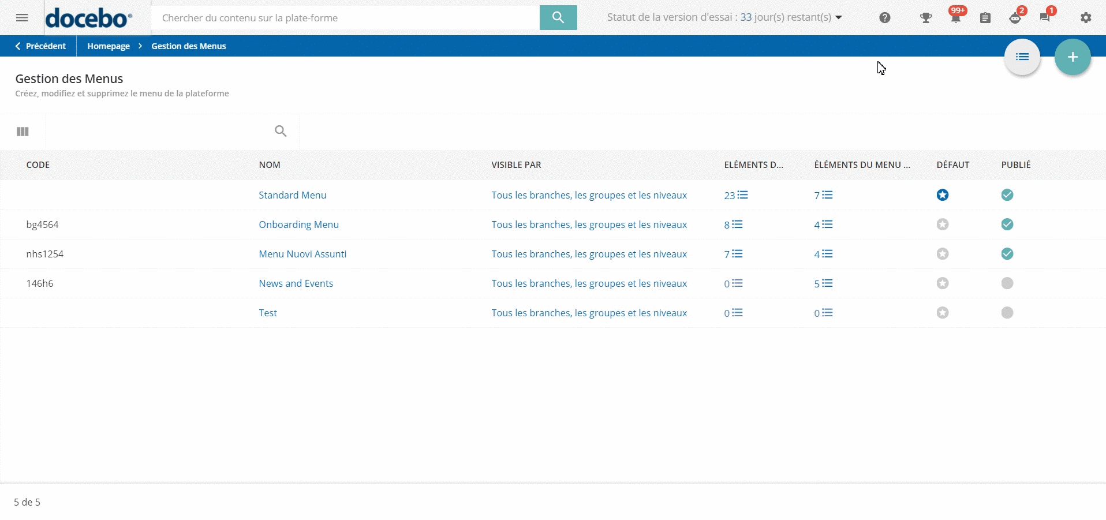Open the hamburger main menu
Screen dimensions: 1106x520
pyautogui.click(x=22, y=18)
